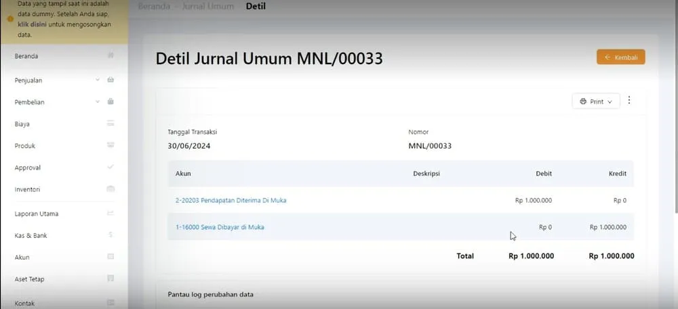The height and width of the screenshot is (309, 678).
Task: Click the Inventori warehouse icon
Action: 111,189
